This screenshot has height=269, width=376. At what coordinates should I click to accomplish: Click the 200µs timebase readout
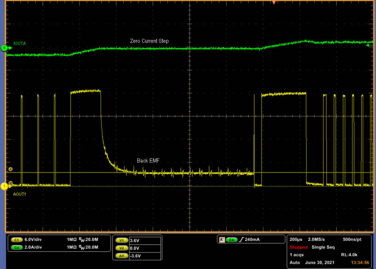(296, 240)
